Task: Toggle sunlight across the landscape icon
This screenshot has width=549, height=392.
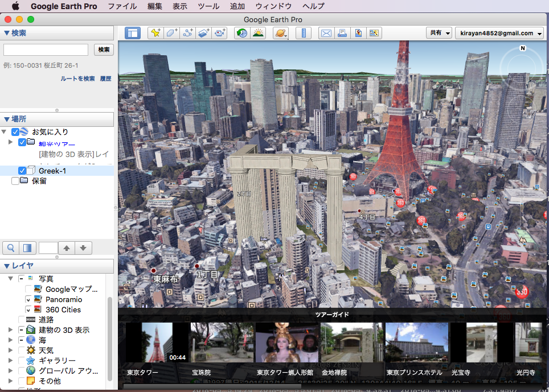Action: [x=258, y=33]
